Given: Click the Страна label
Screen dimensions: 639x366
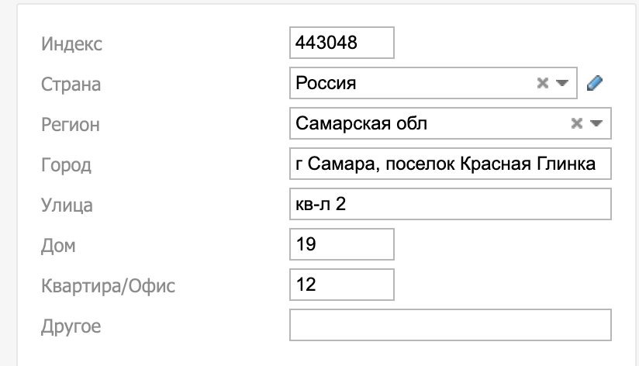Looking at the screenshot, I should click(71, 84).
